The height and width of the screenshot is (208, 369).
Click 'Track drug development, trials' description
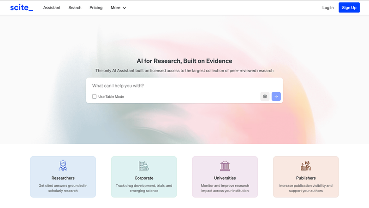click(144, 188)
